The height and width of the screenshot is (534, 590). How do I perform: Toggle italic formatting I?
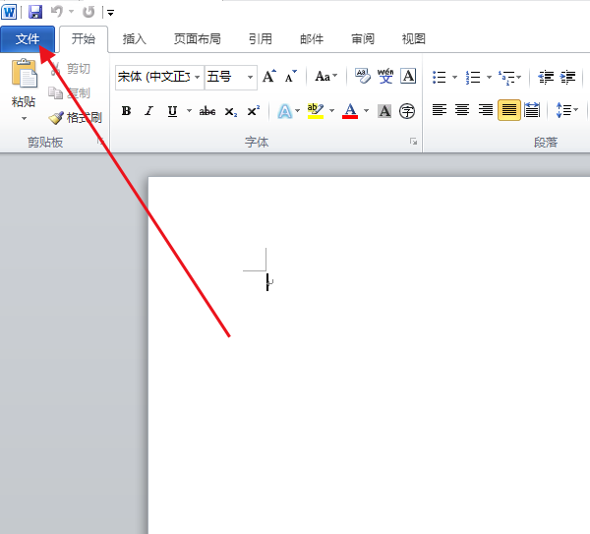point(149,111)
